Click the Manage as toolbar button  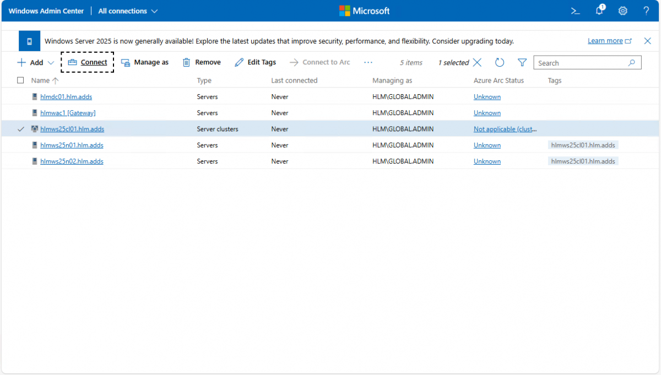click(x=145, y=63)
